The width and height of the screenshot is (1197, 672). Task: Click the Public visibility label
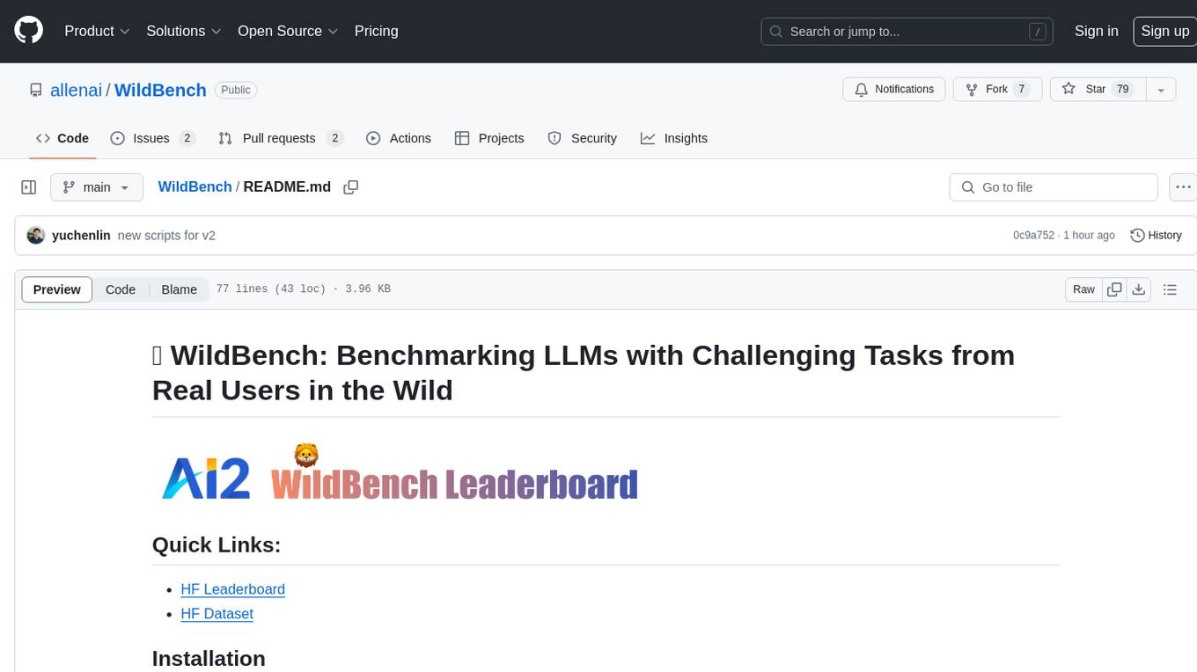[x=235, y=90]
